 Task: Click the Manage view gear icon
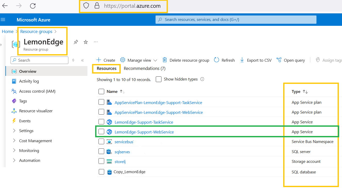tap(123, 60)
